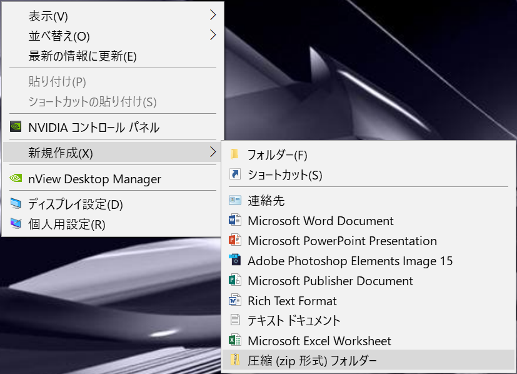
Task: Click the monitor icon beside ディスプレイ設定
Action: point(16,204)
